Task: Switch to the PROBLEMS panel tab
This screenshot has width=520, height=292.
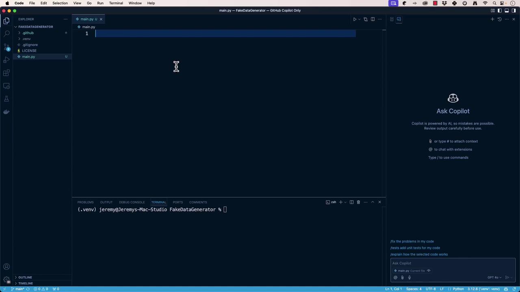Action: [85, 202]
